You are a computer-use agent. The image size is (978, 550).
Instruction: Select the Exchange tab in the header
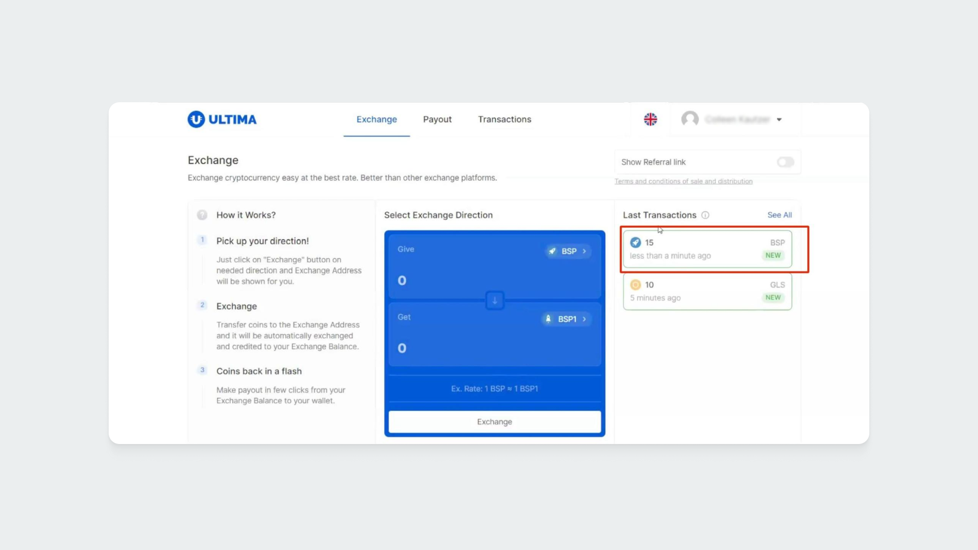(x=377, y=120)
